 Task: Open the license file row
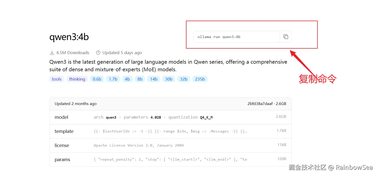[170, 146]
